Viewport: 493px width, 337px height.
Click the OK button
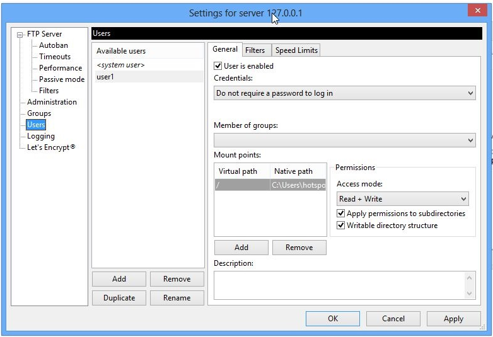(333, 319)
